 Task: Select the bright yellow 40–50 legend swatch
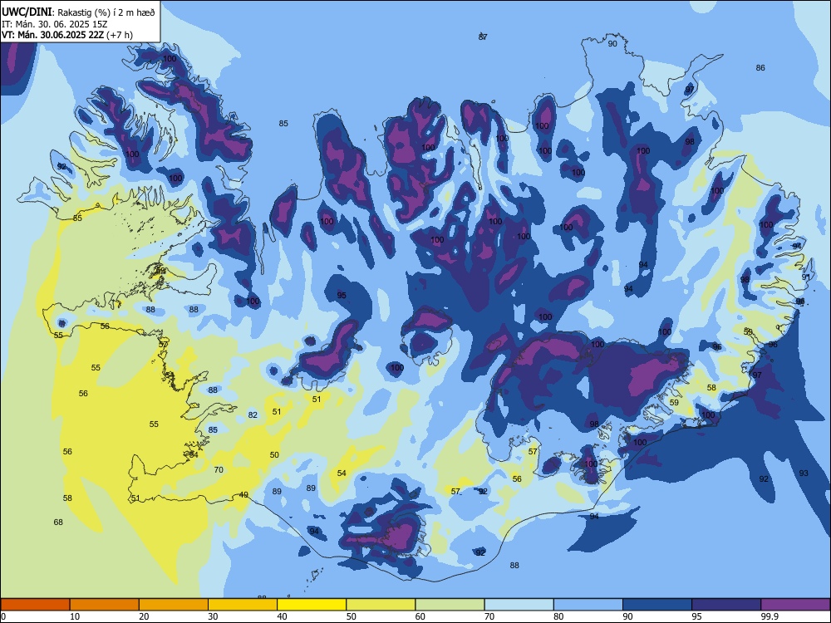312,605
